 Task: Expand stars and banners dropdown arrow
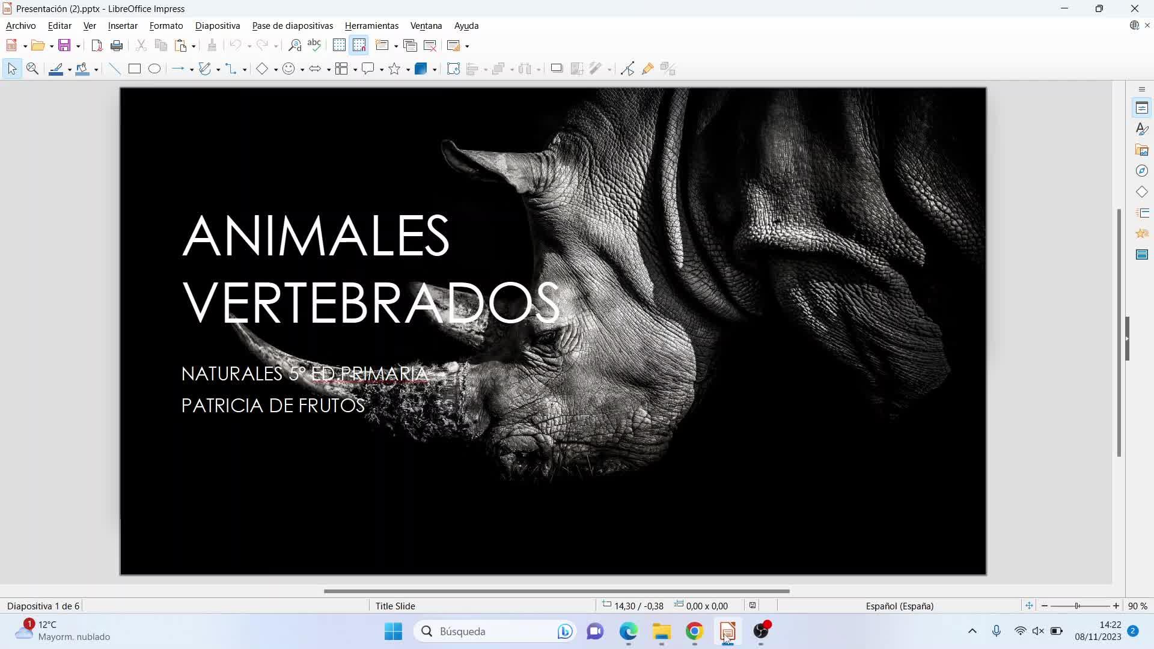click(x=408, y=70)
